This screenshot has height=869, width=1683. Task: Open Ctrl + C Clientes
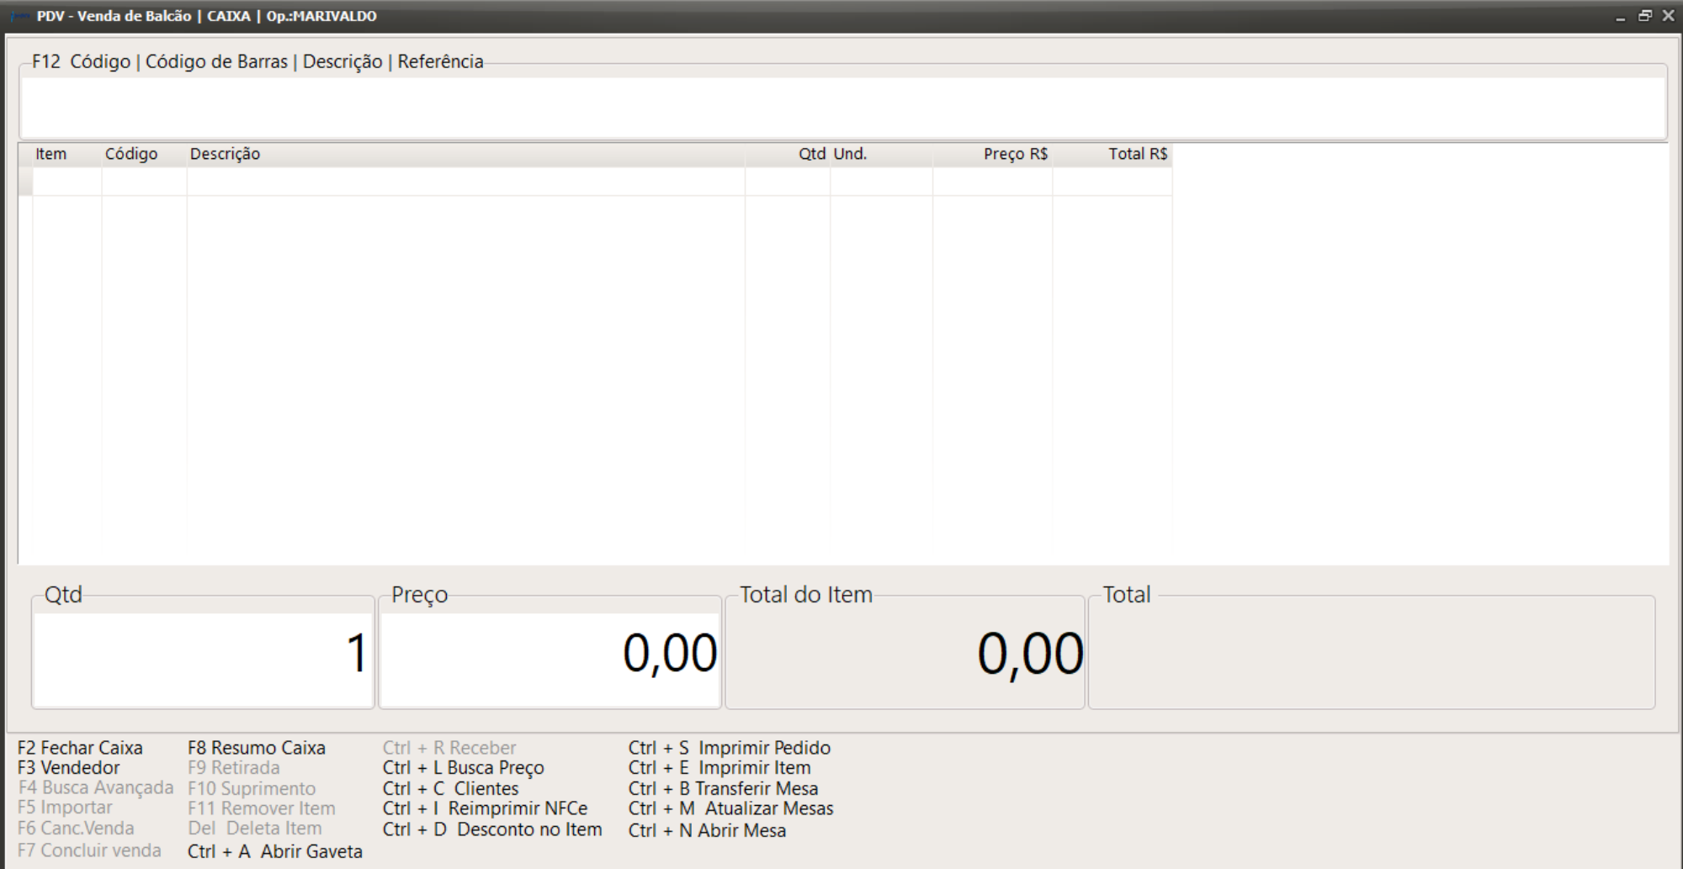[x=450, y=789]
